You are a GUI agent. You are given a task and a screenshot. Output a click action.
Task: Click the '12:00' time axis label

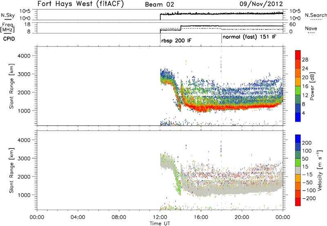pyautogui.click(x=160, y=217)
